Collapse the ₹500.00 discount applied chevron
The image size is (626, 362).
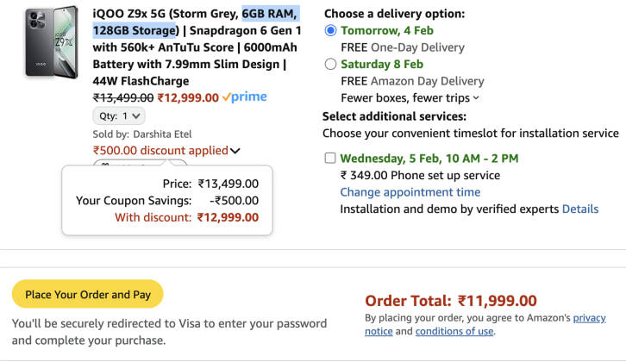tap(235, 151)
